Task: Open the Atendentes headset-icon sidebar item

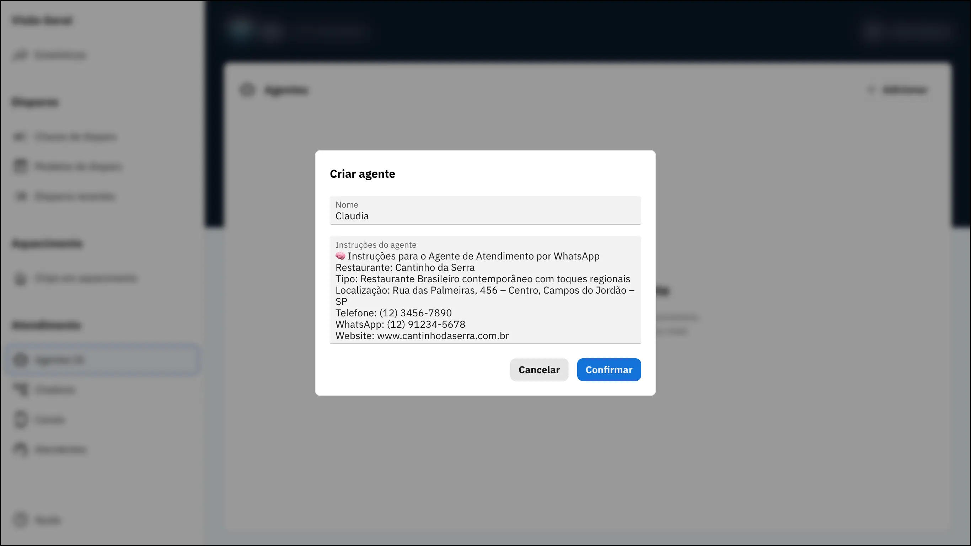Action: (60, 449)
